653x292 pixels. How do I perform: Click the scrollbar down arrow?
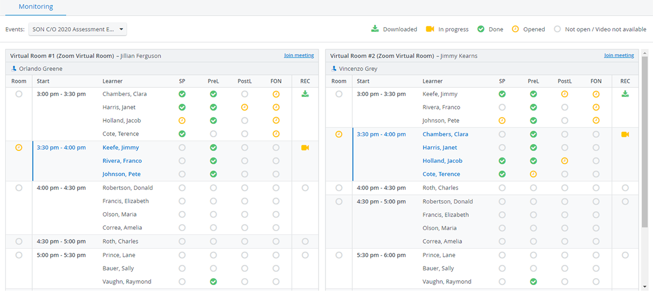pyautogui.click(x=645, y=285)
